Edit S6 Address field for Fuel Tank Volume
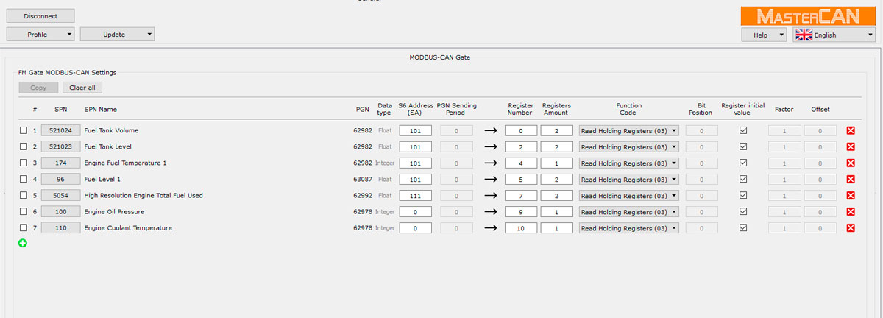 point(415,130)
